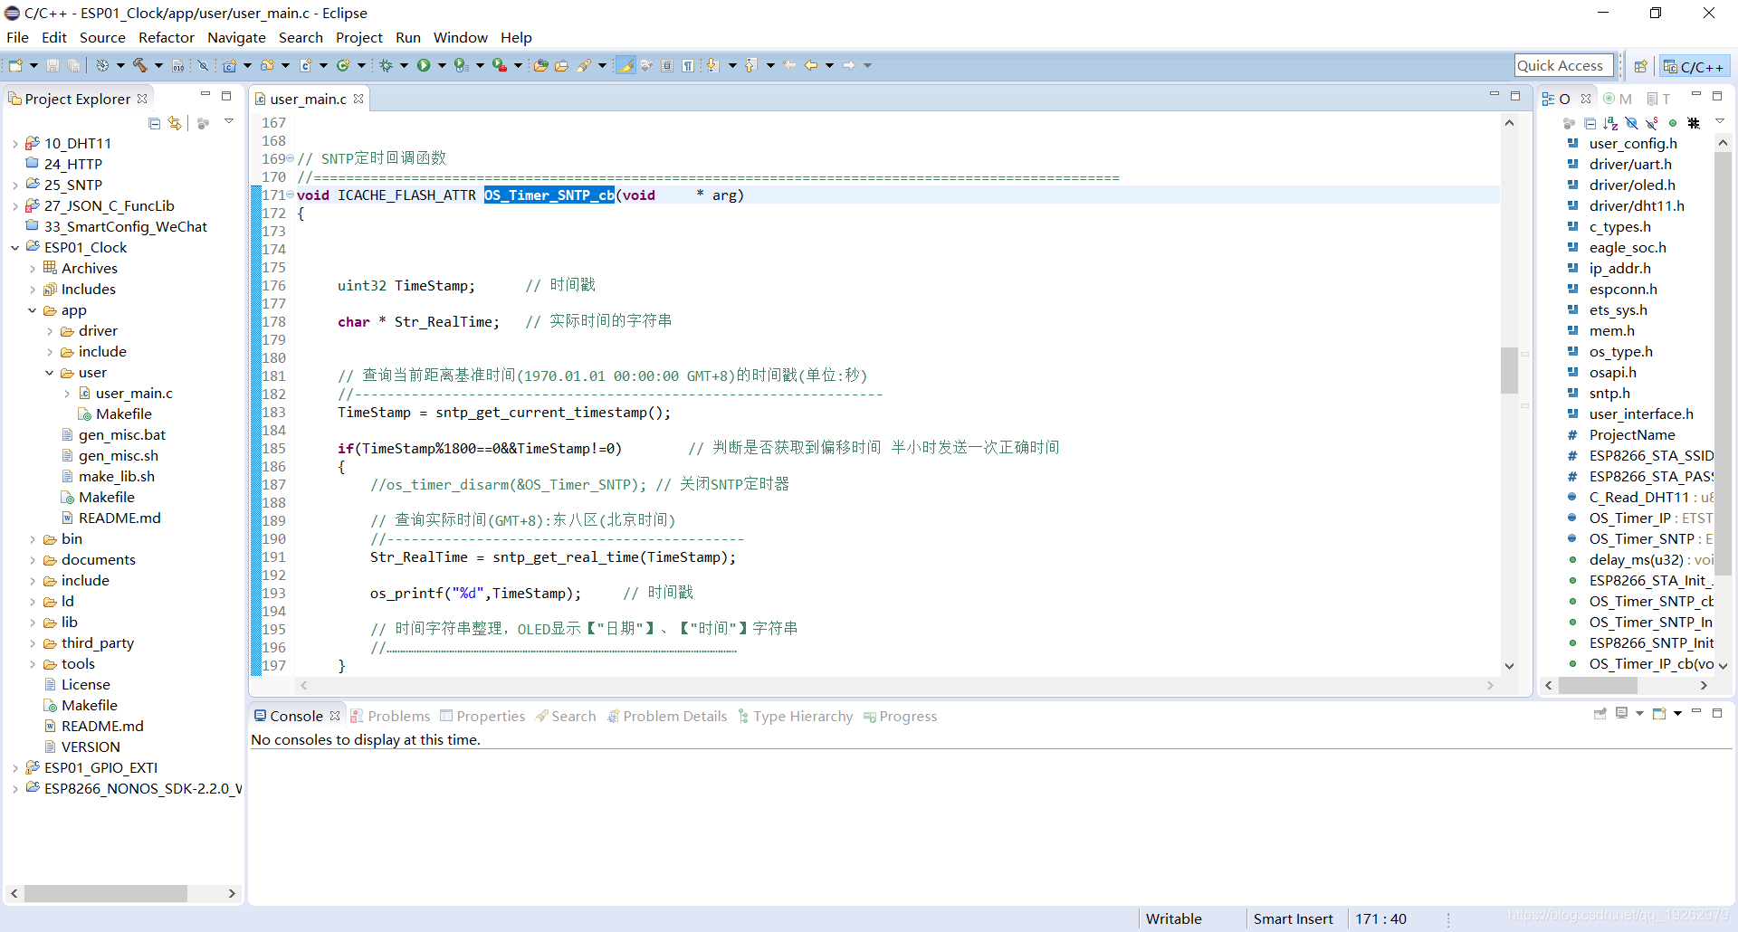Click the Outline view vertical scrollbar
1738x932 pixels.
click(x=1723, y=362)
